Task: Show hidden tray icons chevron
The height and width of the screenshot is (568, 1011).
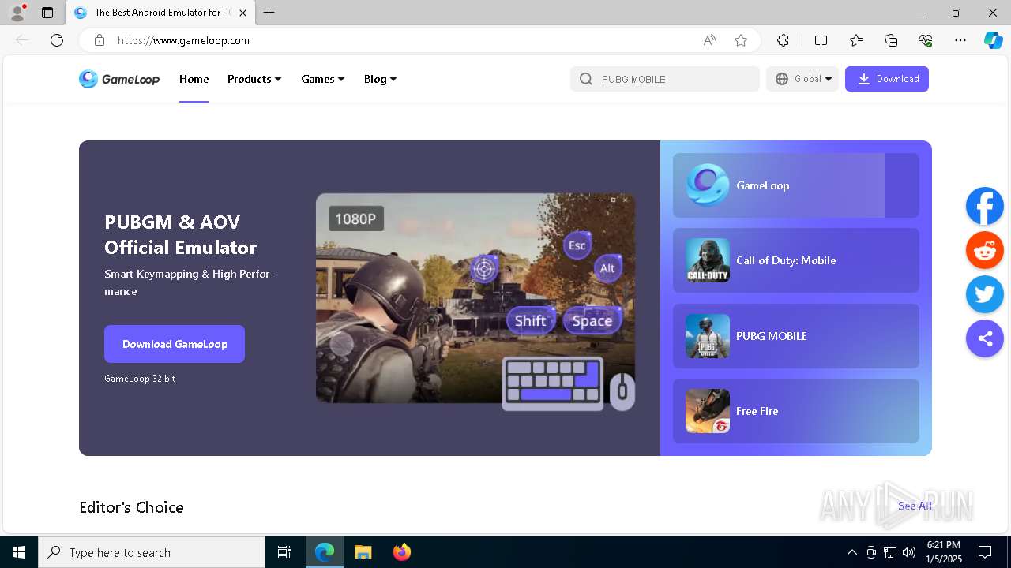Action: [852, 552]
